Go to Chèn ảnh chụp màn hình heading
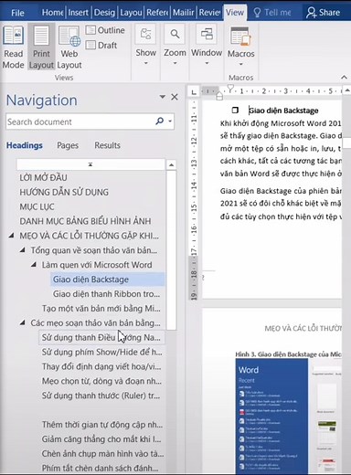 click(x=102, y=454)
